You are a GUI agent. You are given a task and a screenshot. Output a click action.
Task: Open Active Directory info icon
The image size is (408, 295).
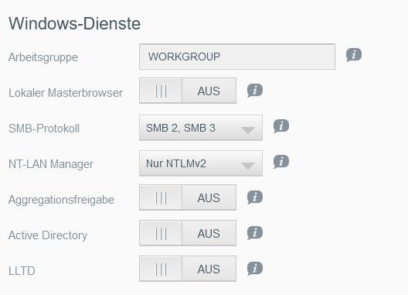pyautogui.click(x=255, y=233)
